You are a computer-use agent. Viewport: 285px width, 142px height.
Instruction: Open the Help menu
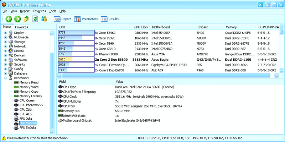point(63,11)
